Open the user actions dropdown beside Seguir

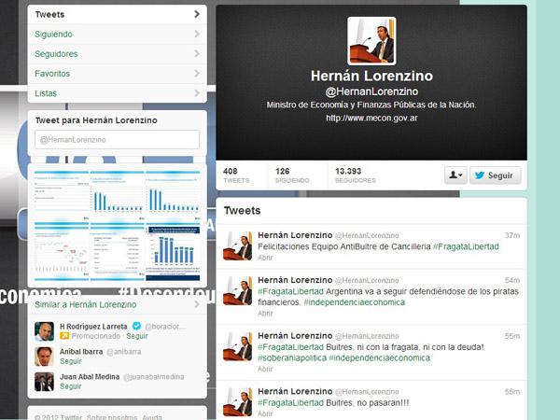click(455, 175)
